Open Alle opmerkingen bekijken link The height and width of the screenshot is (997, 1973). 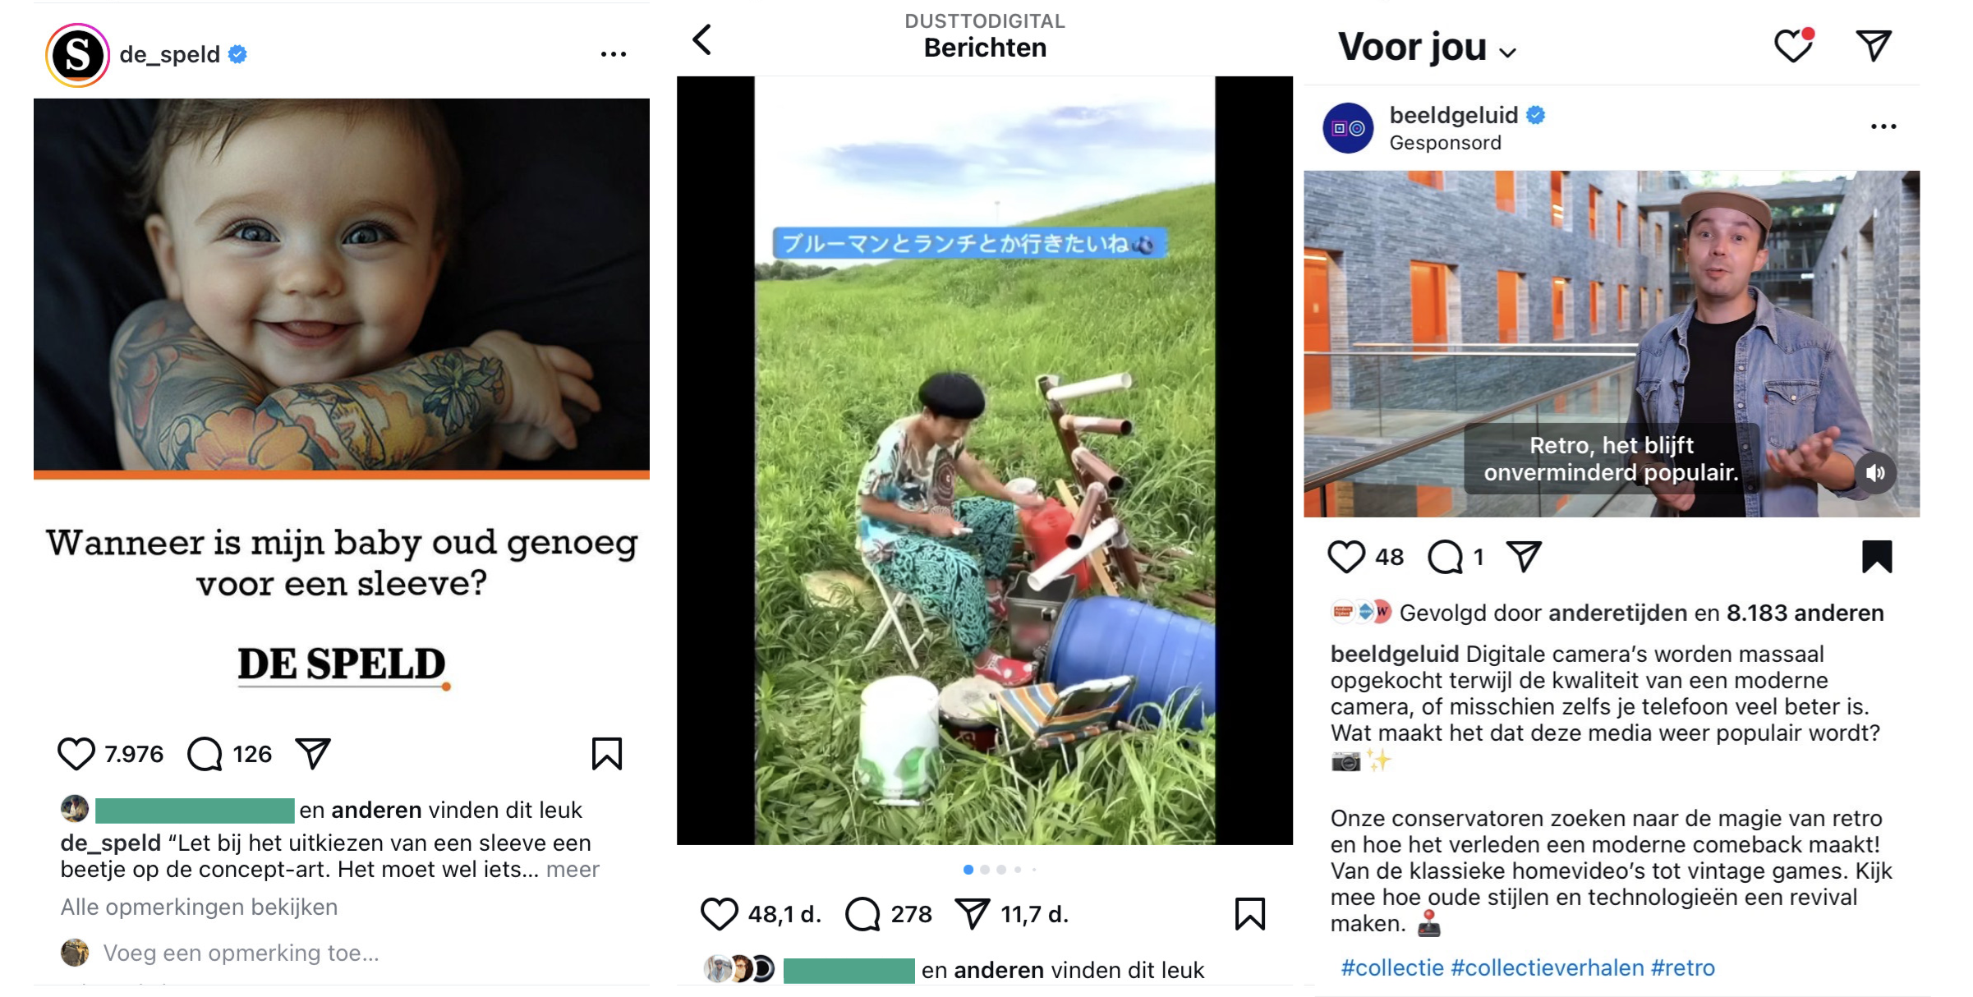(199, 907)
